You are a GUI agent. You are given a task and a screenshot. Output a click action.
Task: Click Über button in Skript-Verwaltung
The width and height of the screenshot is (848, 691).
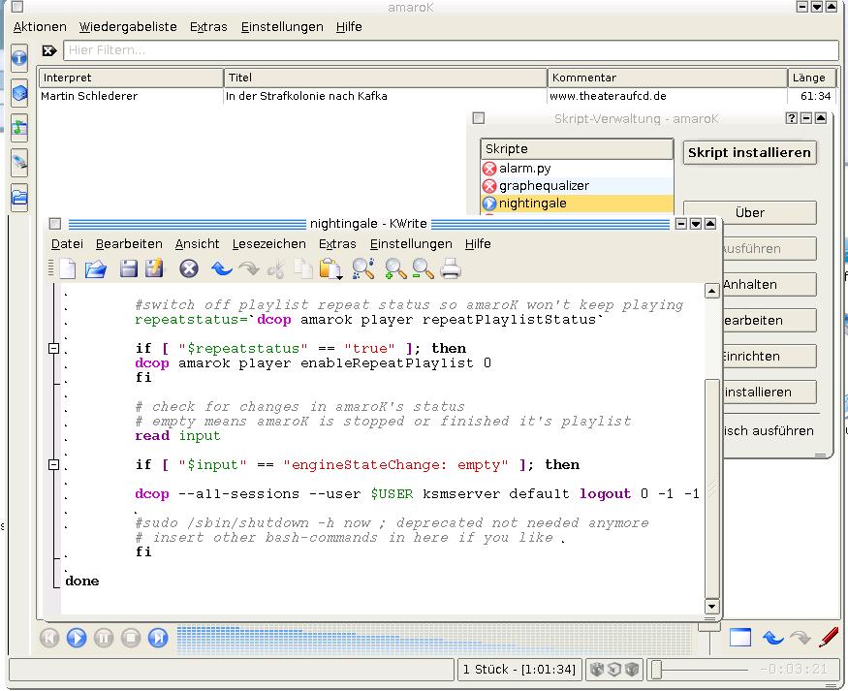coord(749,212)
